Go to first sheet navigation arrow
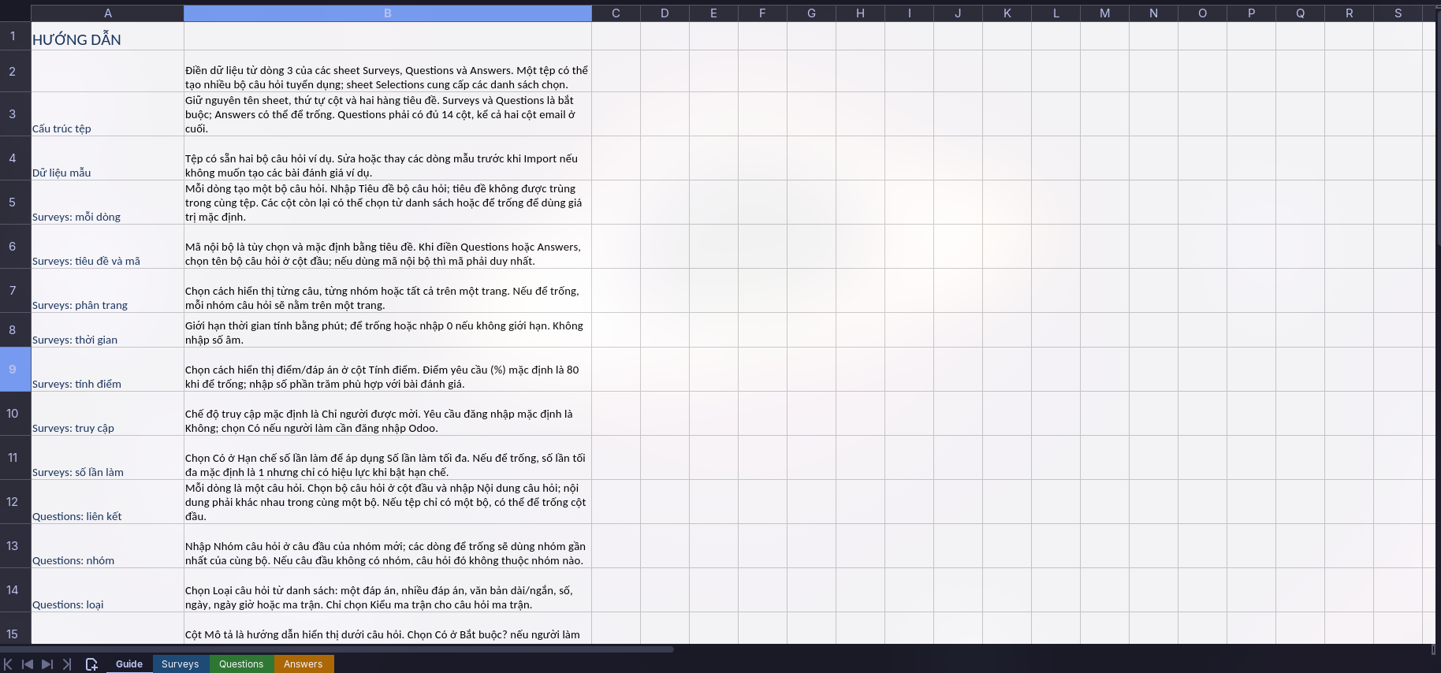The height and width of the screenshot is (673, 1441). coord(8,664)
